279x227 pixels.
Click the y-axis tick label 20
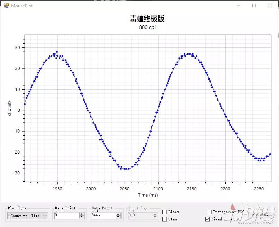(x=17, y=68)
